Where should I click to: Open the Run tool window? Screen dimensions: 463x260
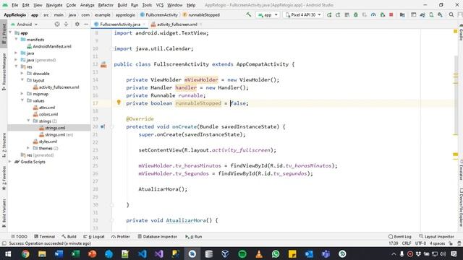pyautogui.click(x=193, y=236)
